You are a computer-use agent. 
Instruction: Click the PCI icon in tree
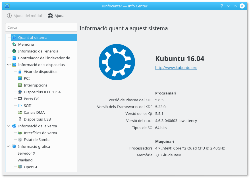point(20,78)
